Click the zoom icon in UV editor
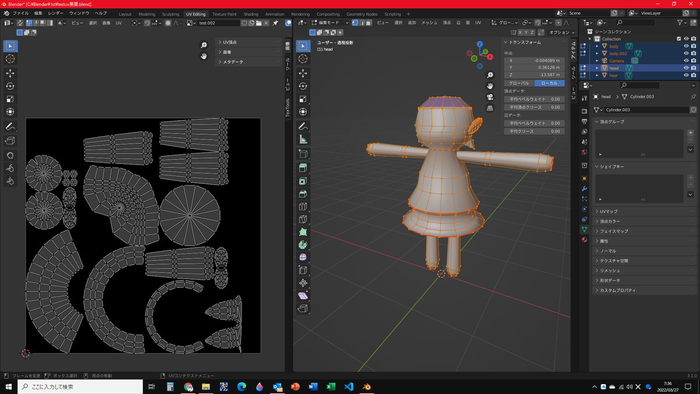 (204, 46)
